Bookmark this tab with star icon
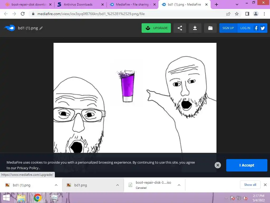 [237, 14]
